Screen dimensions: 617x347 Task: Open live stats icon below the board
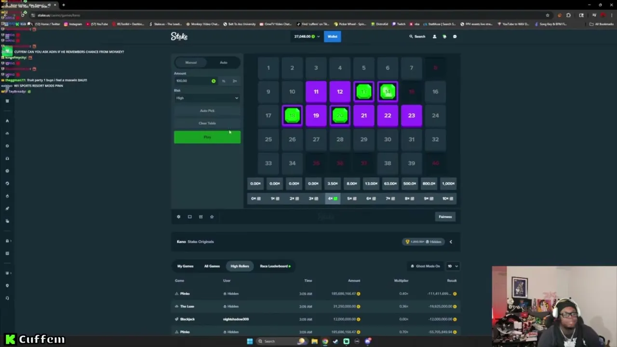point(201,217)
